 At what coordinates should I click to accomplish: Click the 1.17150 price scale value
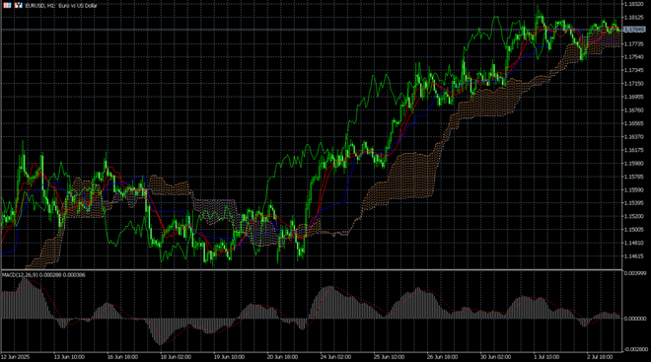(x=634, y=84)
